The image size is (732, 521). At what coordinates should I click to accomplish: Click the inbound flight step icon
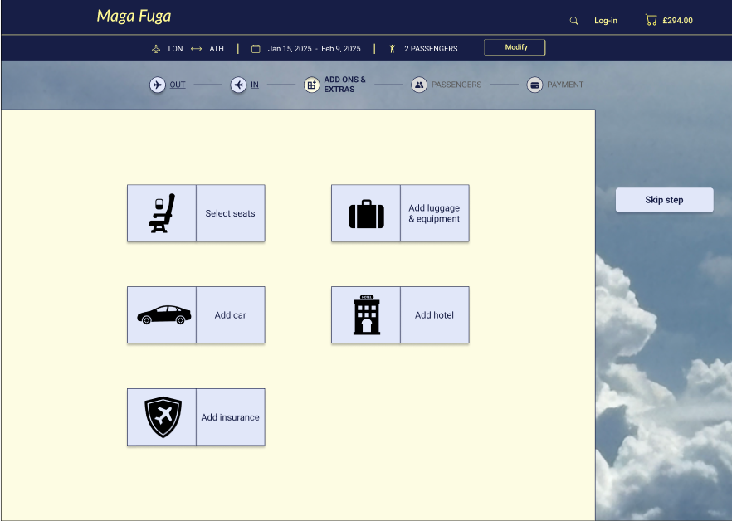[x=238, y=85]
